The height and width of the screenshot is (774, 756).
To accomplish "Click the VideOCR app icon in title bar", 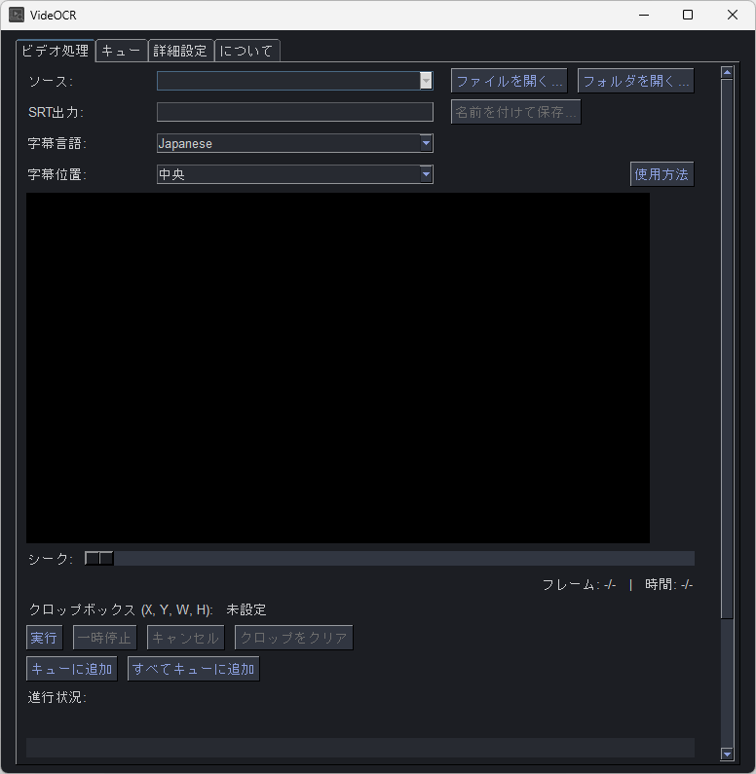I will coord(17,15).
